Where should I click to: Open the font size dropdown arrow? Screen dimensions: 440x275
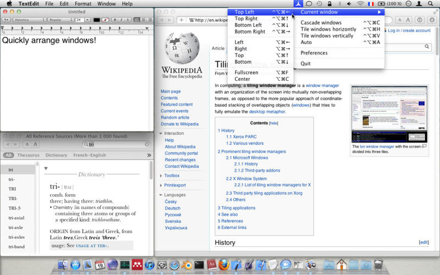click(87, 20)
